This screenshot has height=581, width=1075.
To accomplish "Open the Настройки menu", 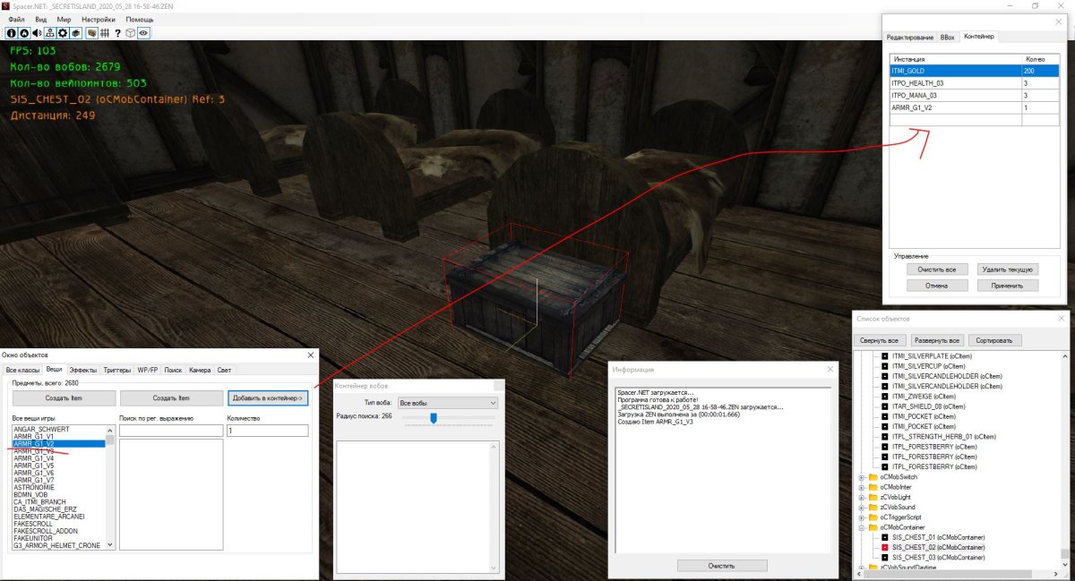I will point(98,19).
